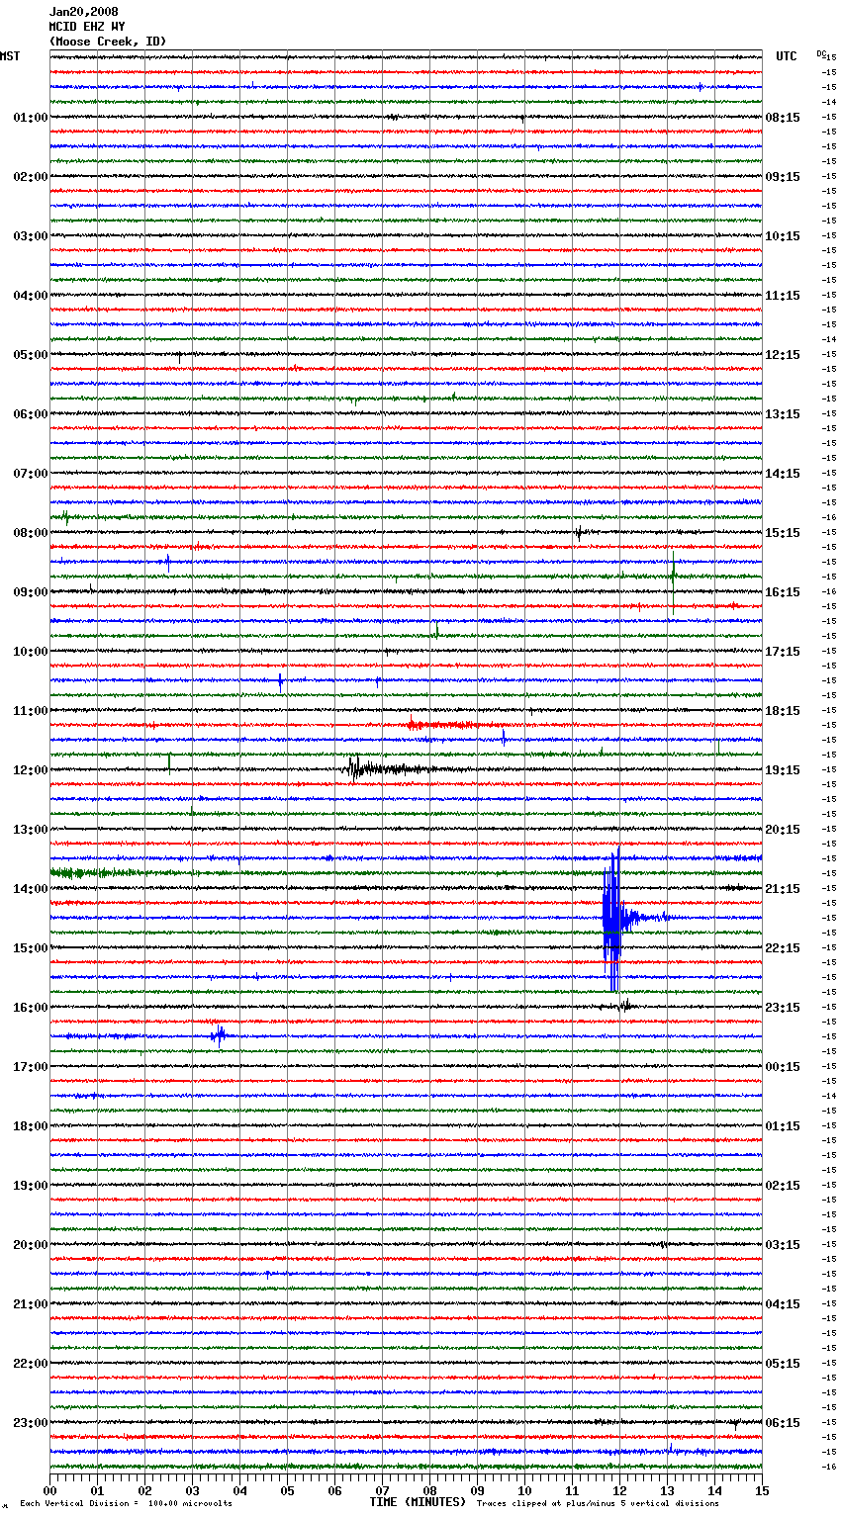Select the 11:00 MST time label
The width and height of the screenshot is (841, 1517).
click(31, 711)
